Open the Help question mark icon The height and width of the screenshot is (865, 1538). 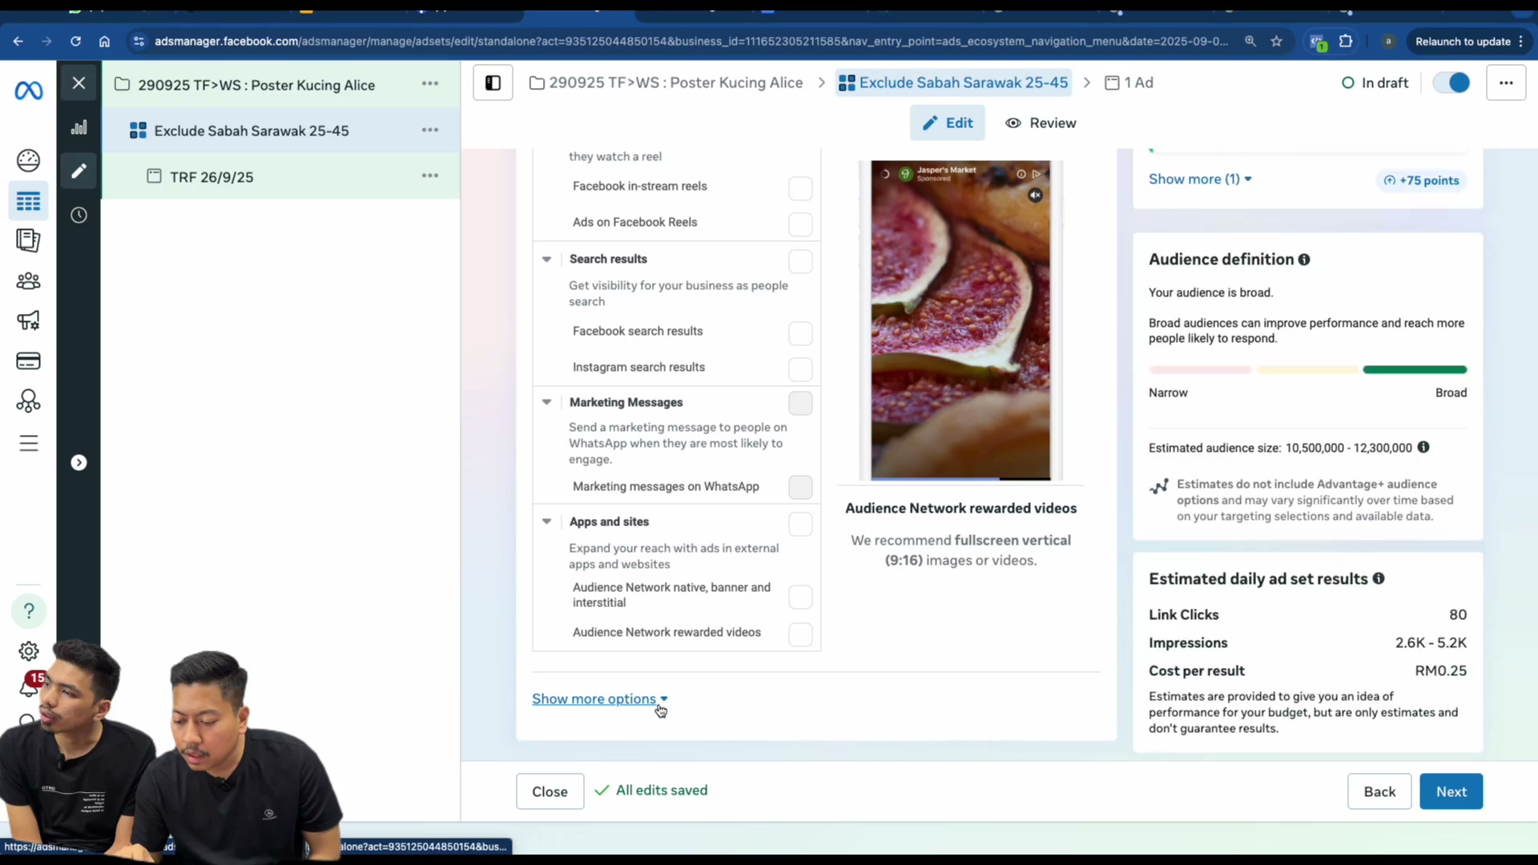[29, 611]
